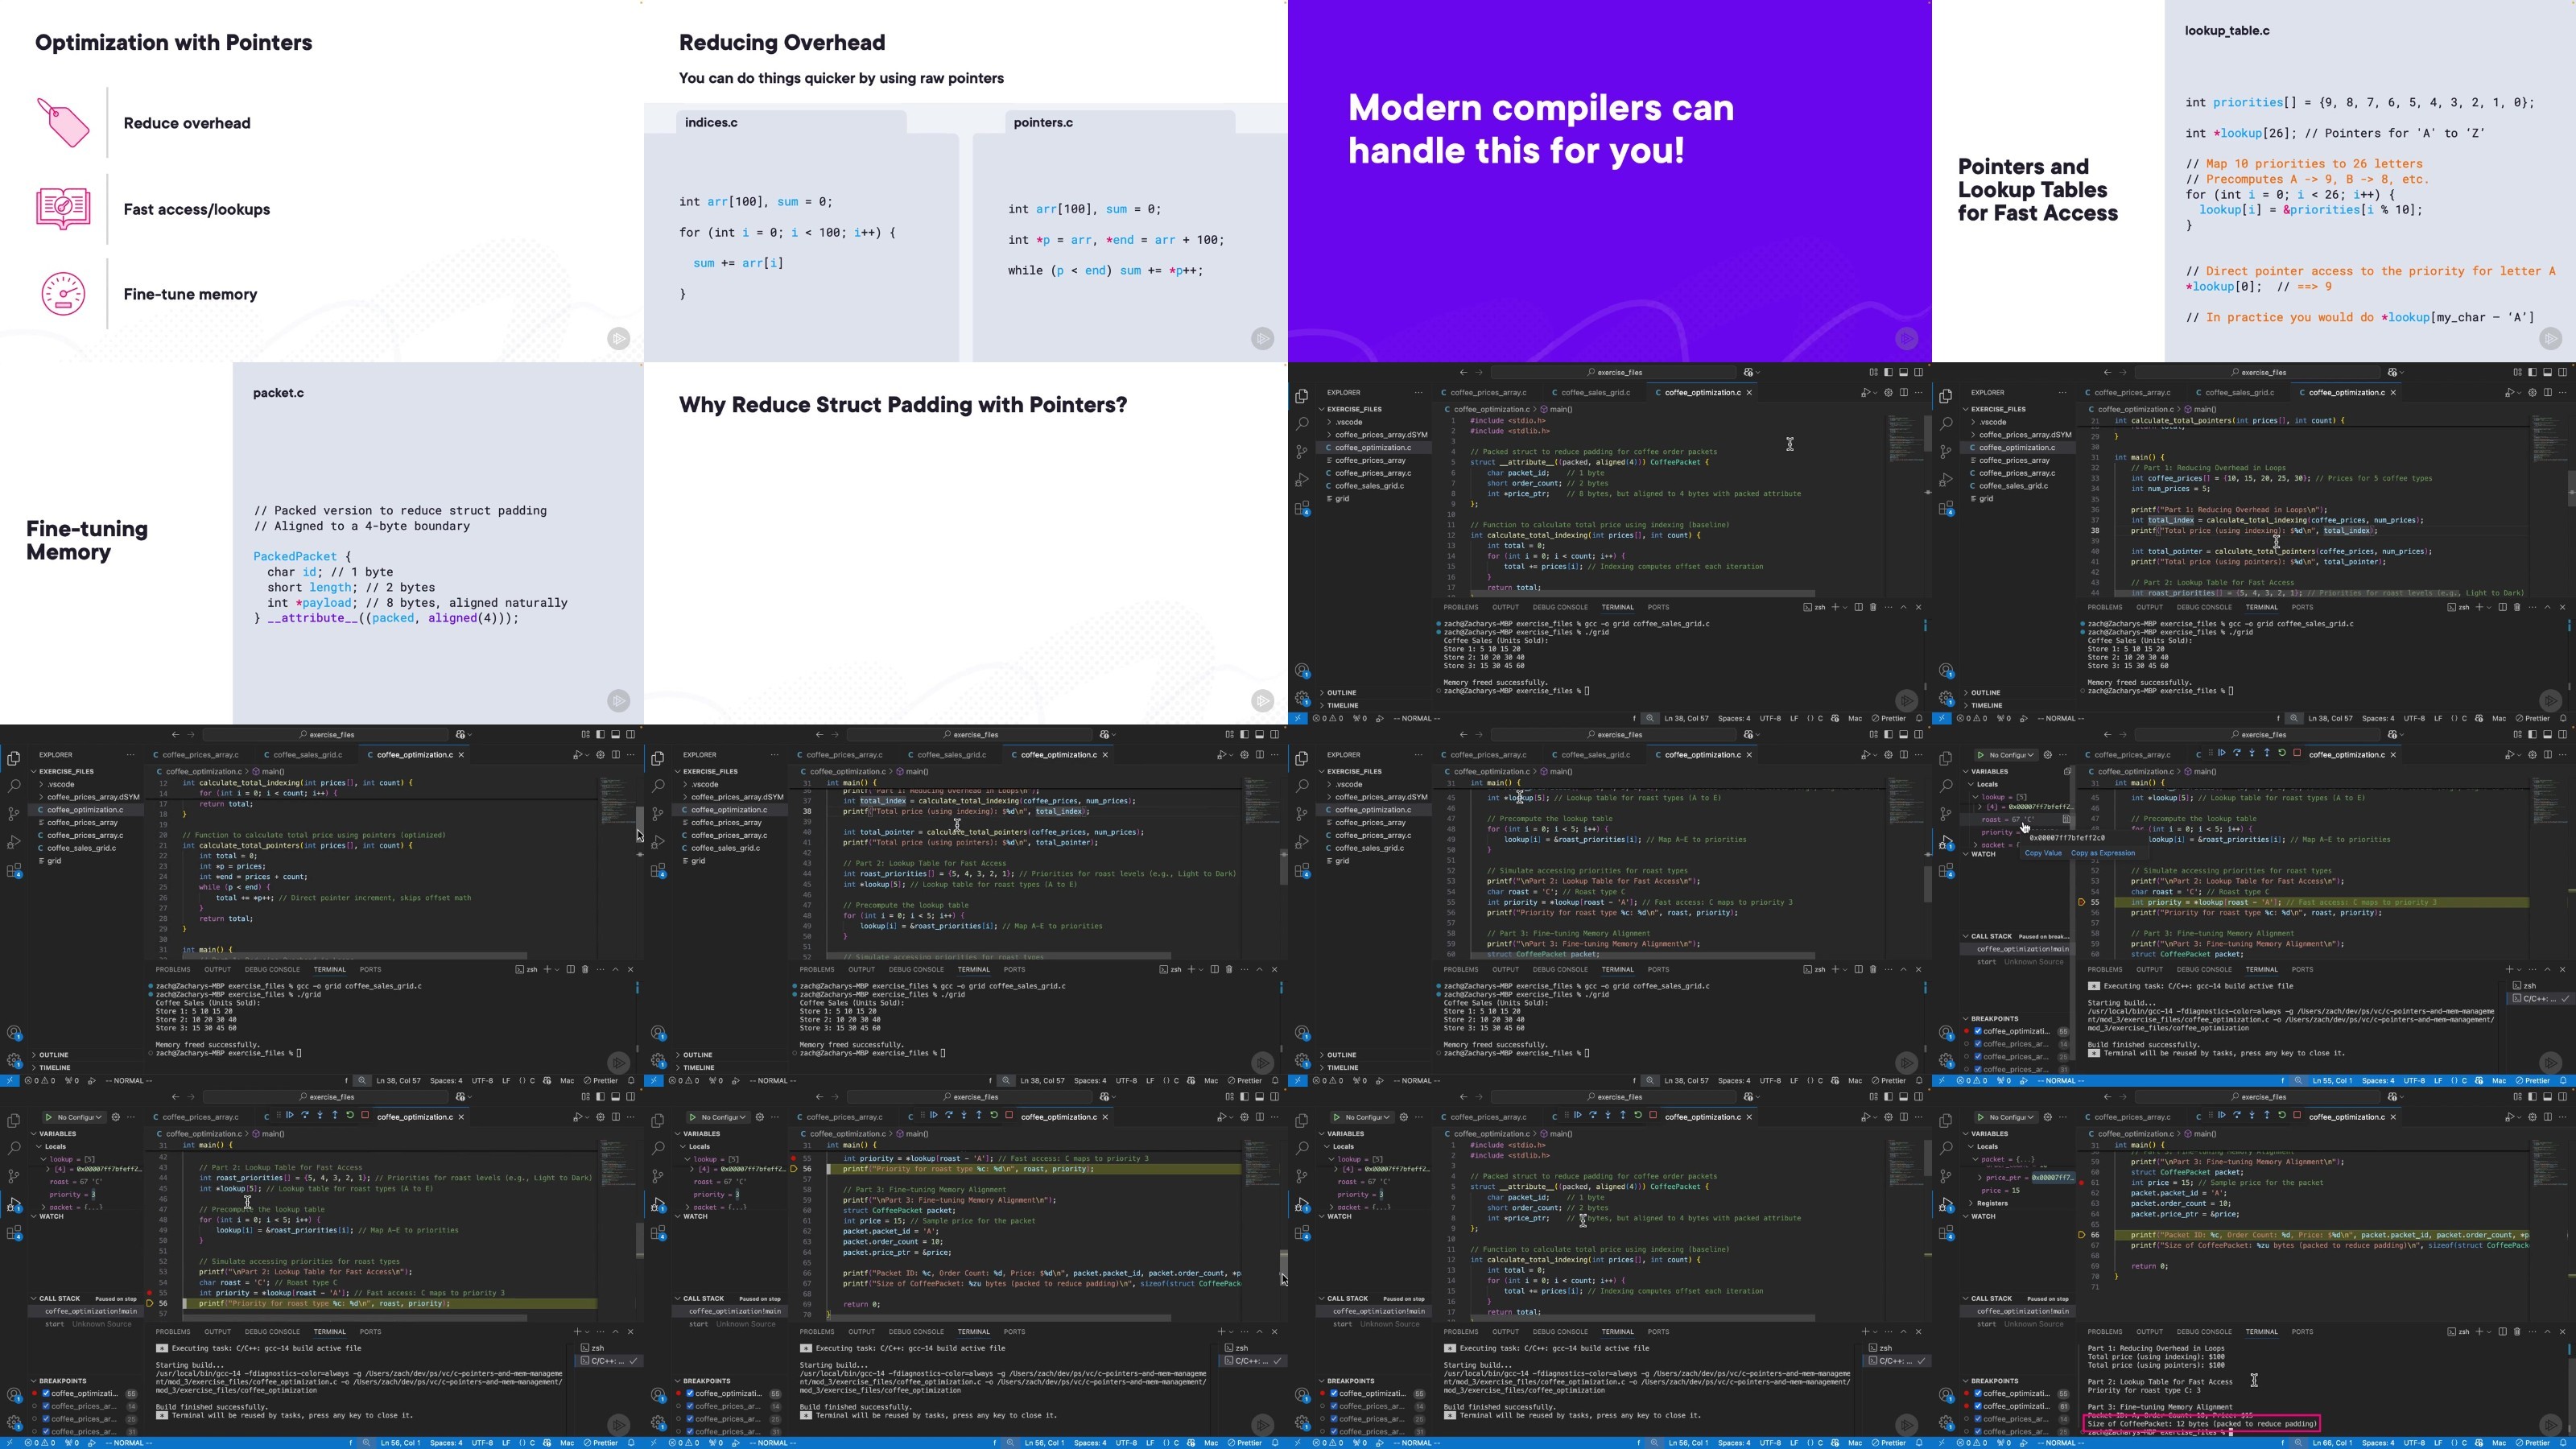In the Ln 66 frame, click Prettier status item
The height and width of the screenshot is (1449, 2576).
tap(2533, 1443)
